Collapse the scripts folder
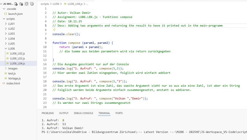Image resolution: width=247 pixels, height=140 pixels. pos(10,19)
